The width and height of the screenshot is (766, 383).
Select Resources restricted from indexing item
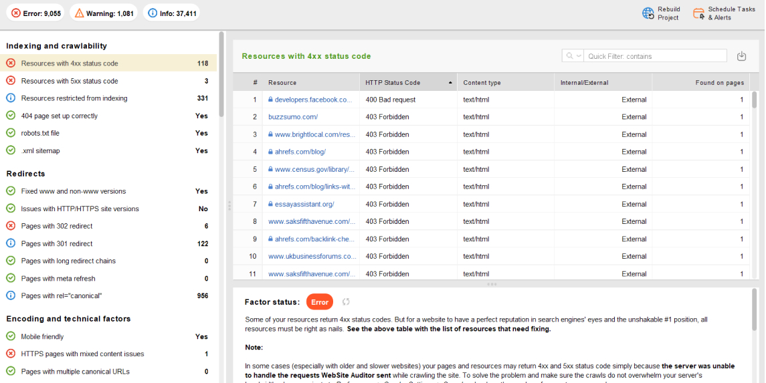pyautogui.click(x=108, y=98)
